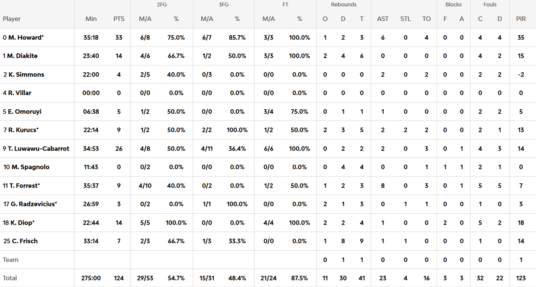536x287 pixels.
Task: Open M. Spagnolo player profile link
Action: 30,167
